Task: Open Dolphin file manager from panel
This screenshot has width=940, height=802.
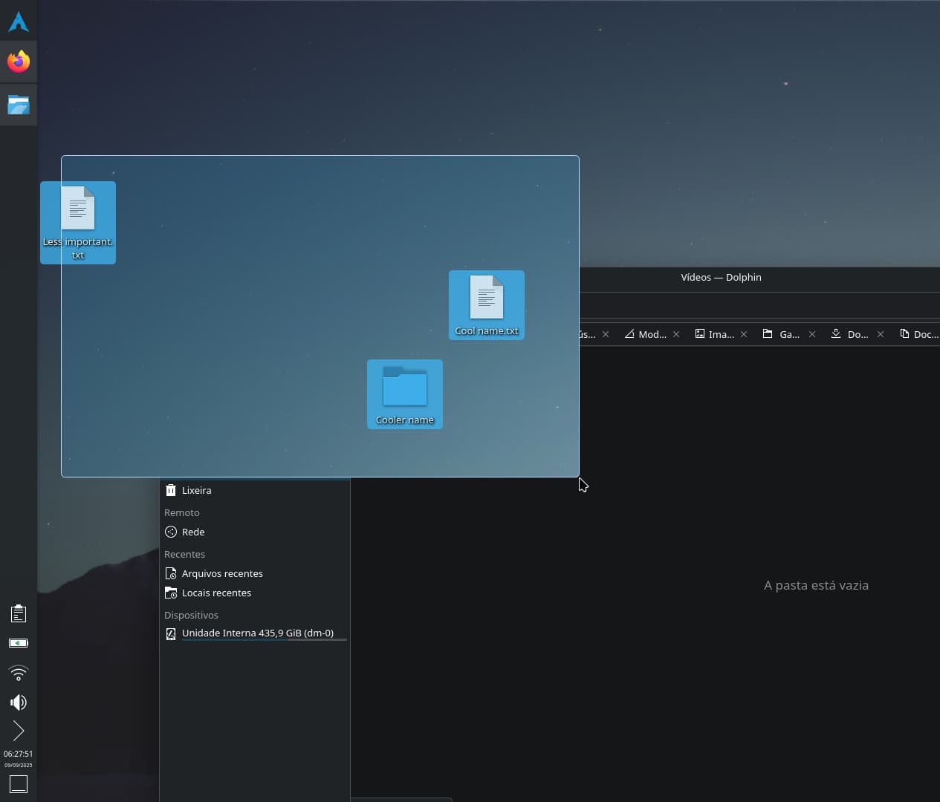Action: click(19, 105)
